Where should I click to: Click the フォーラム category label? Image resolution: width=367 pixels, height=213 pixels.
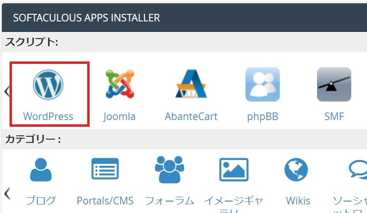pos(170,201)
